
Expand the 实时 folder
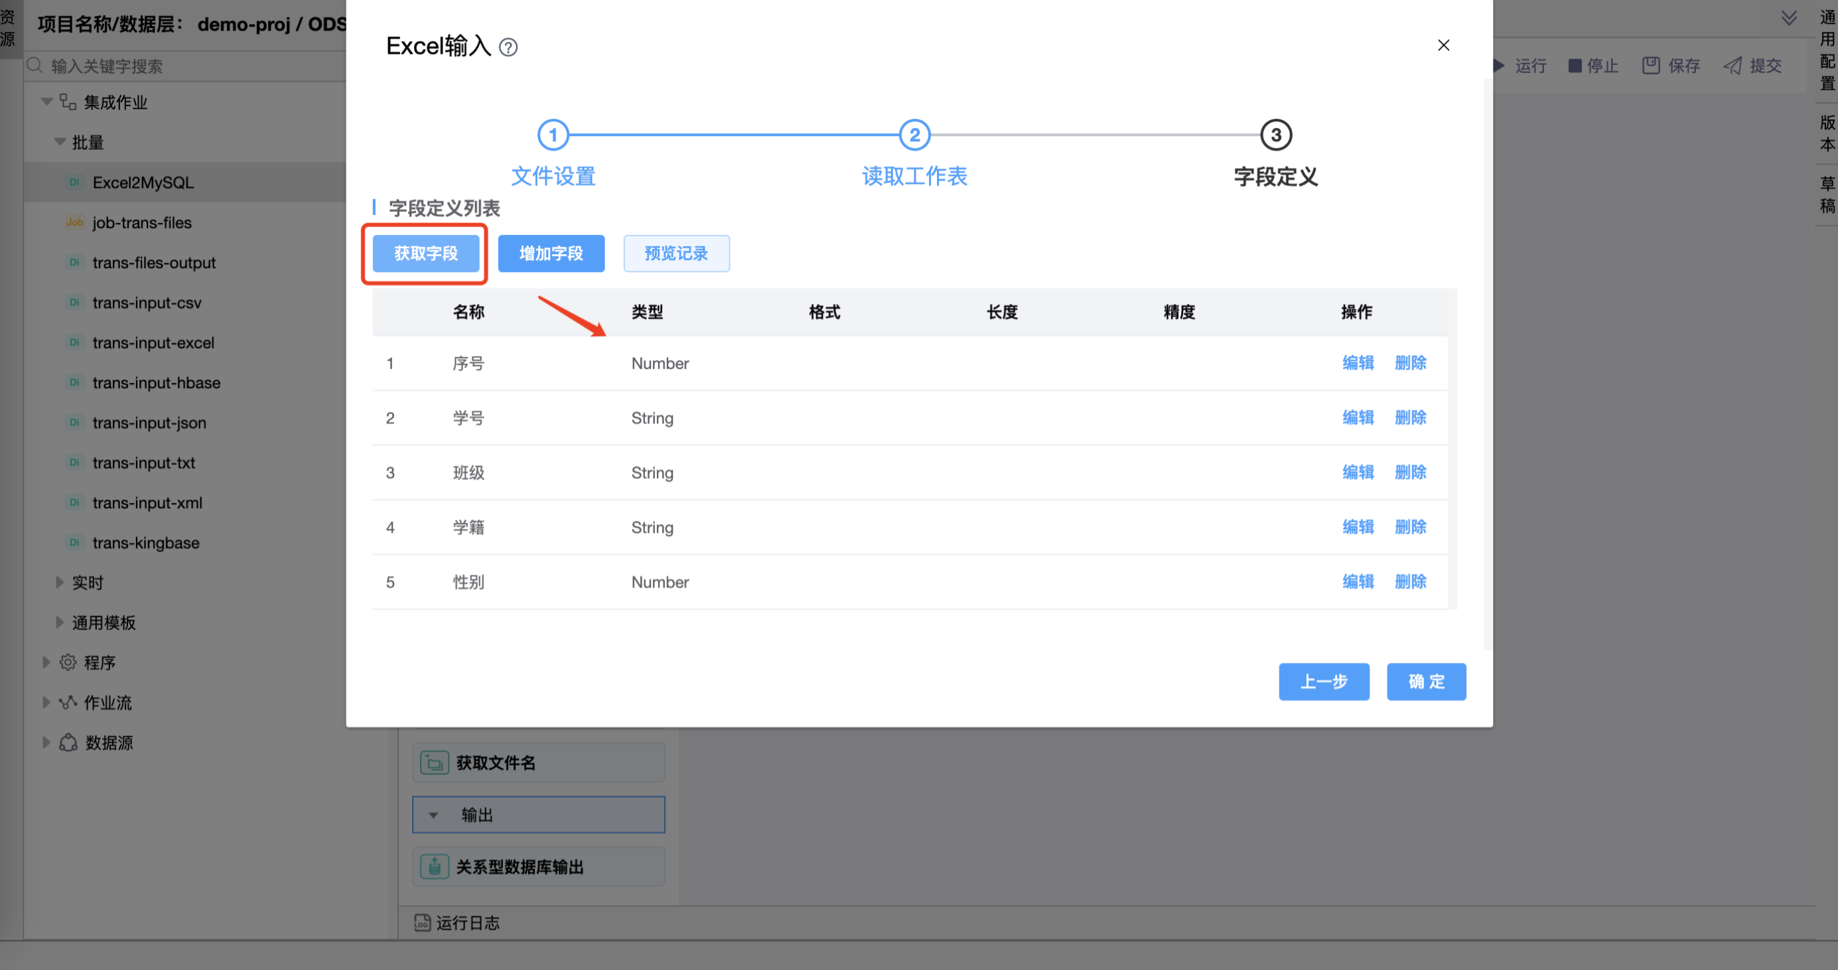pyautogui.click(x=60, y=582)
